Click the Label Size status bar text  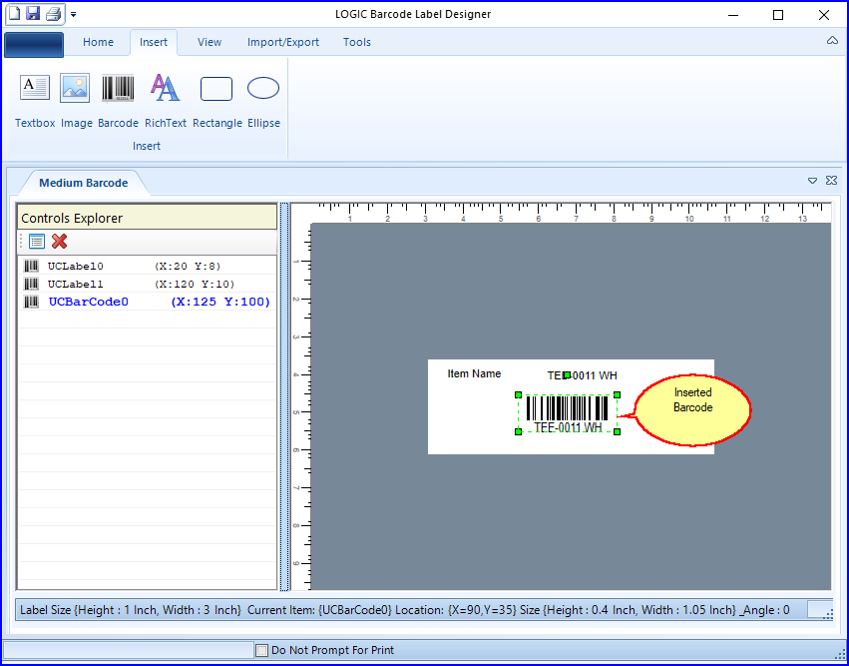coord(131,610)
